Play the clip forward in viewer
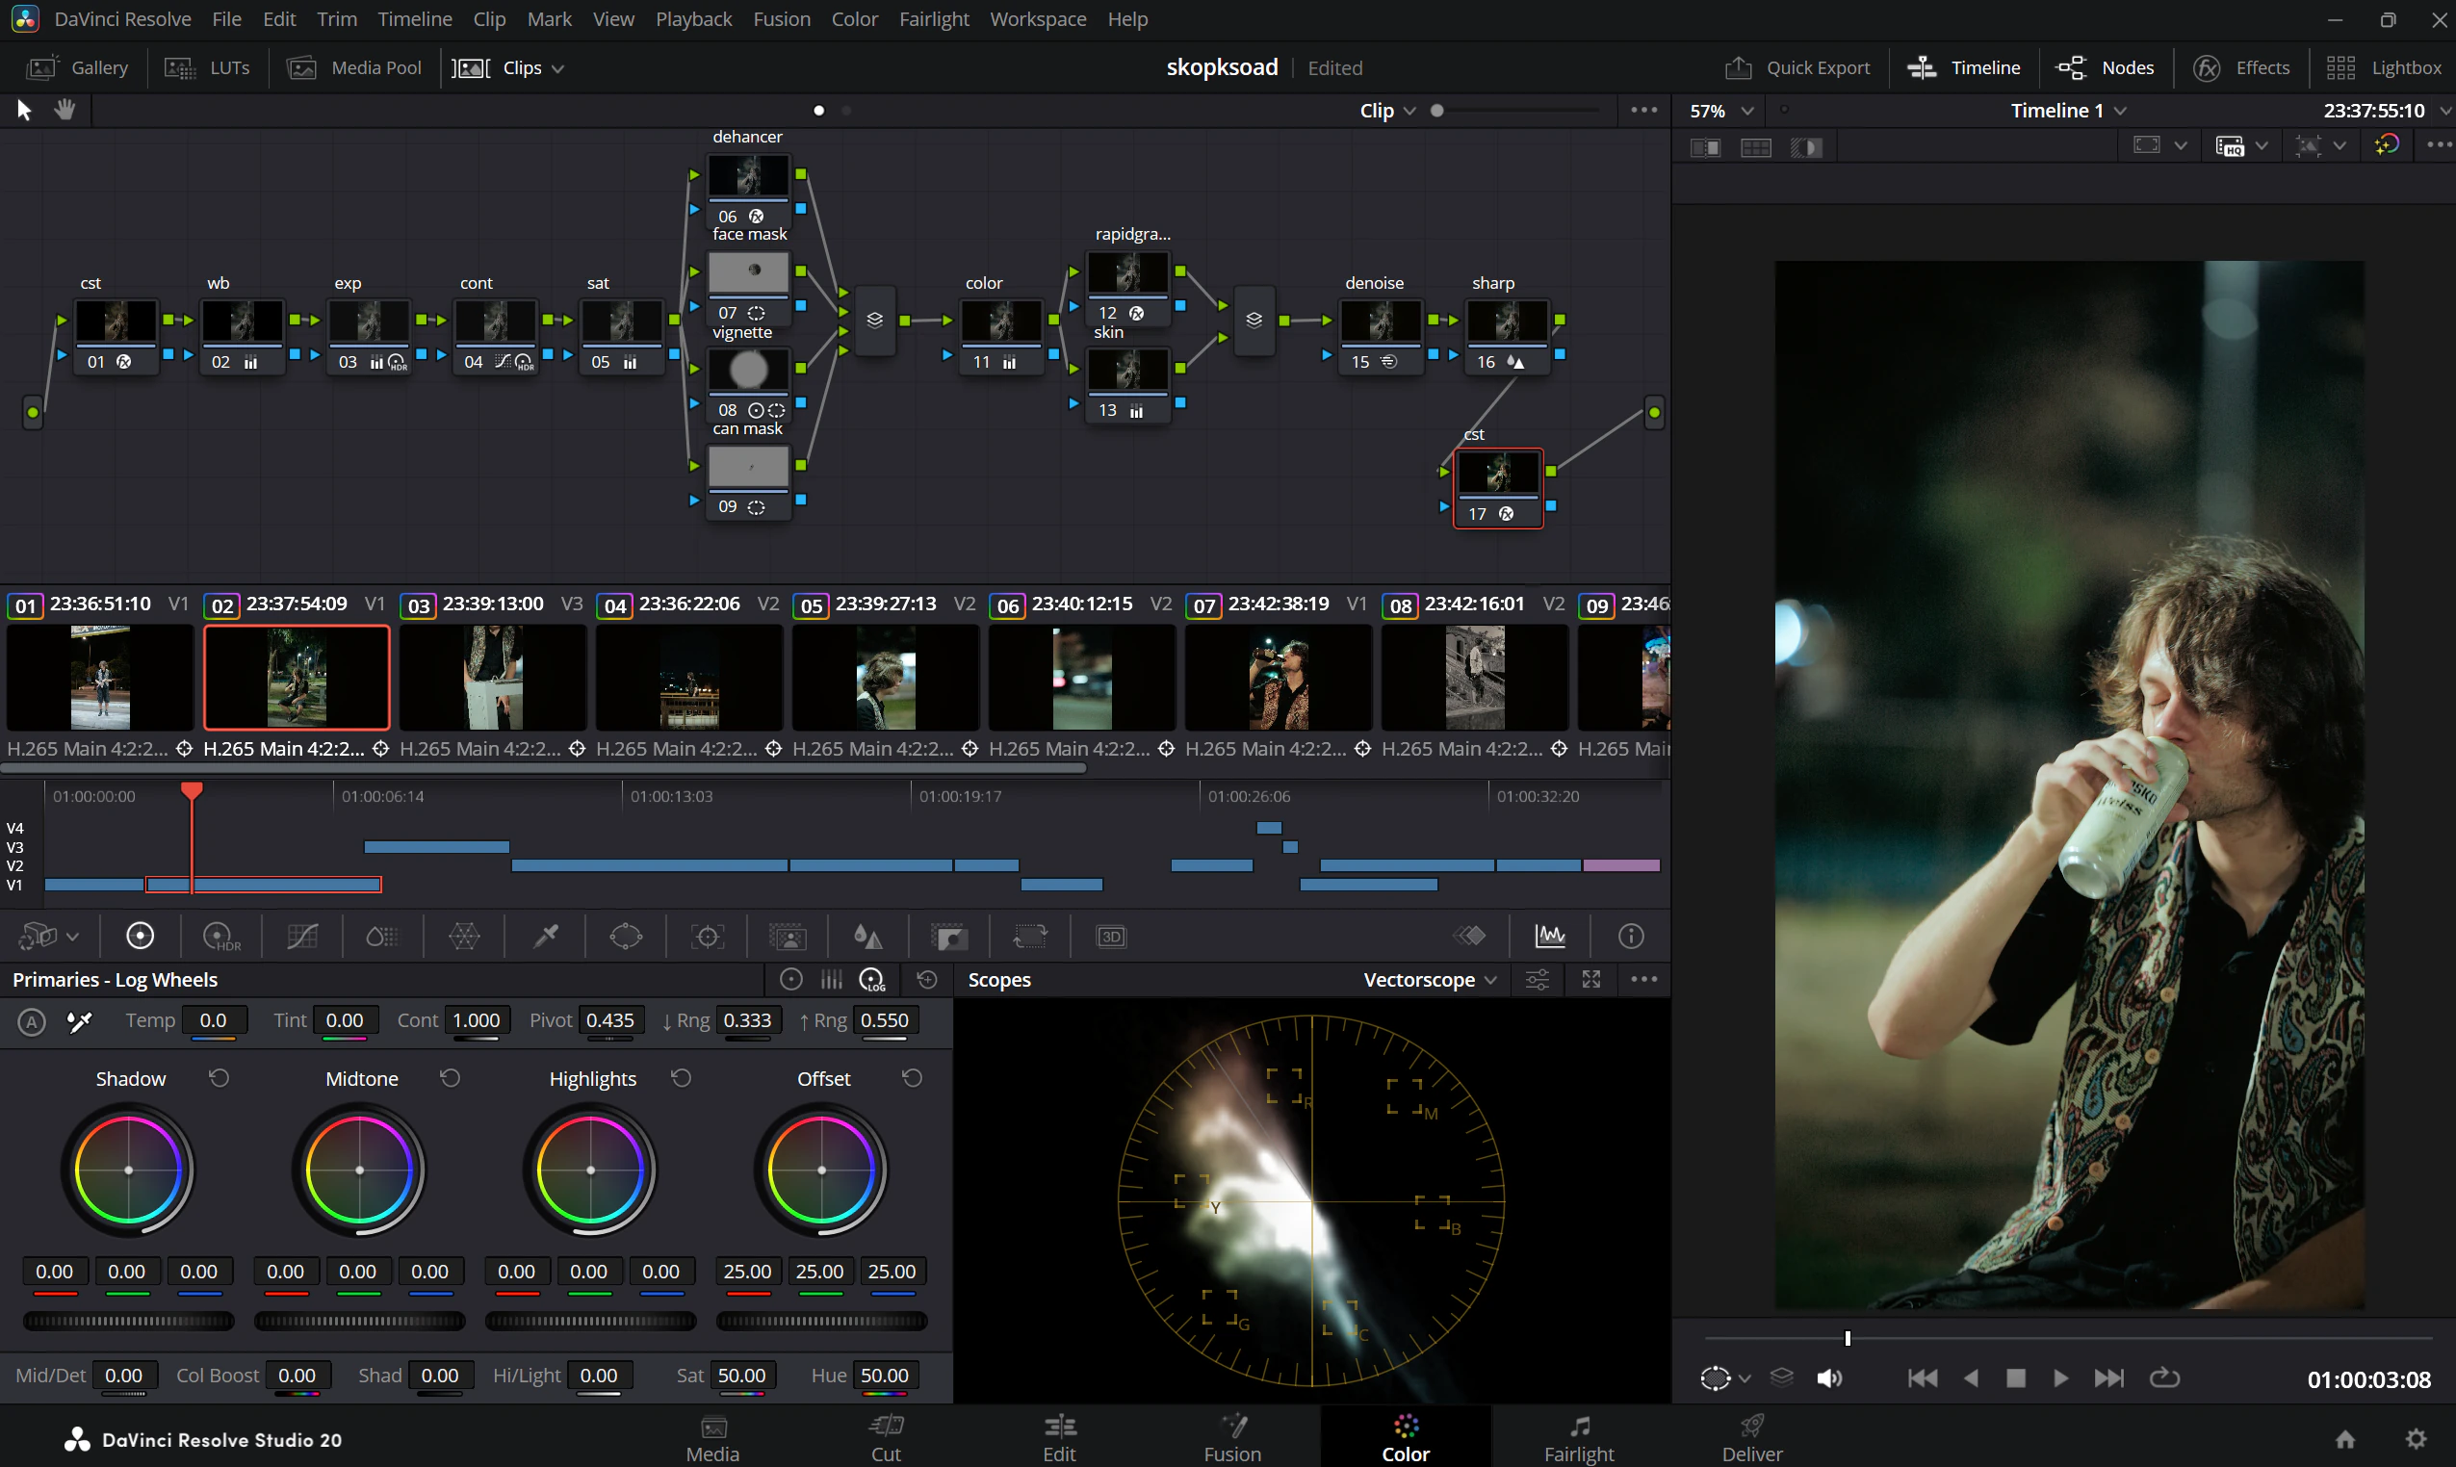The image size is (2456, 1467). (2060, 1378)
